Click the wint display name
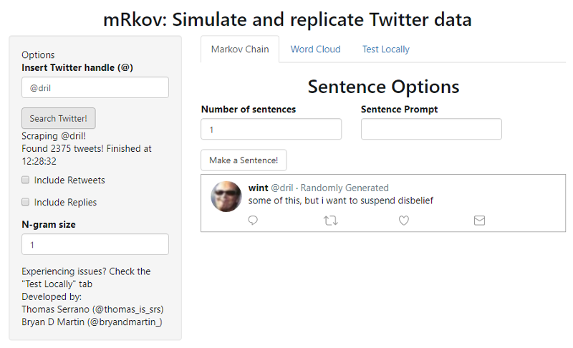 258,188
